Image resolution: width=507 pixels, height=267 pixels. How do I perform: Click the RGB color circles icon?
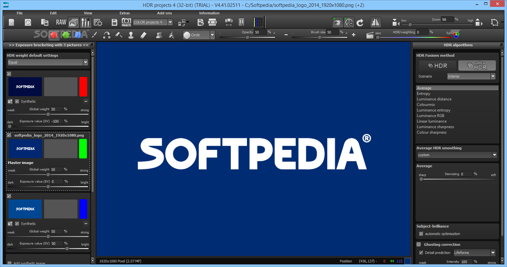456,34
